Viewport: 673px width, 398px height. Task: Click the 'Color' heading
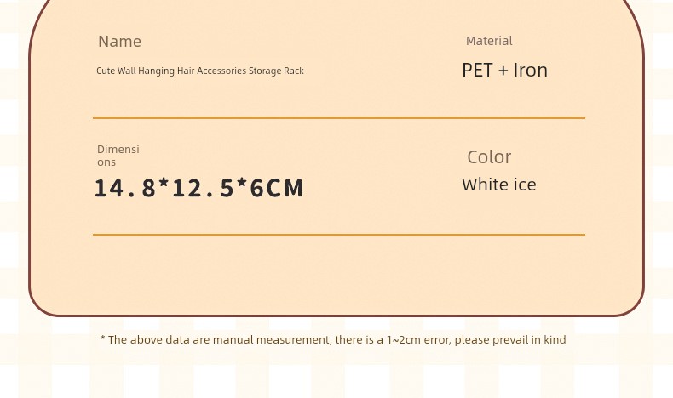tap(489, 157)
